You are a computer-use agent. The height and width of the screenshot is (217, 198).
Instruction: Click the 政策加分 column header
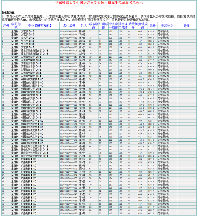pyautogui.click(x=133, y=26)
